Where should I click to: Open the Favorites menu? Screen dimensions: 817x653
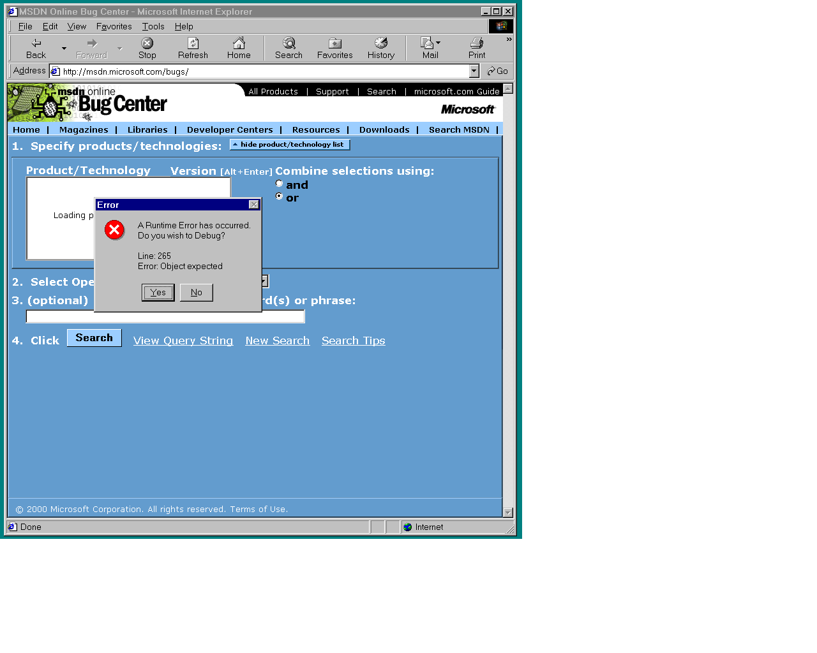[114, 26]
